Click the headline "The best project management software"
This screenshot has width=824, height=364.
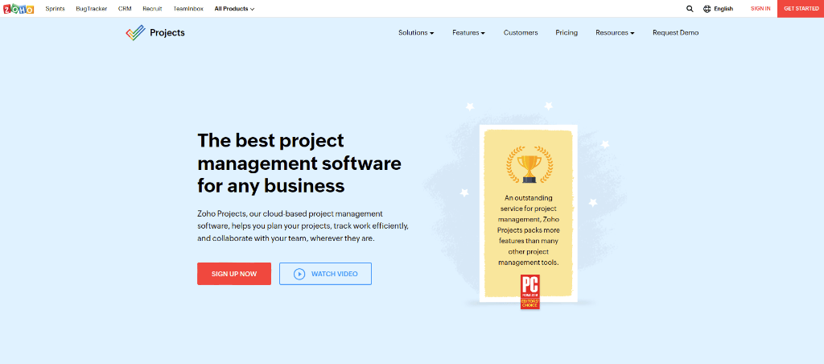[299, 163]
